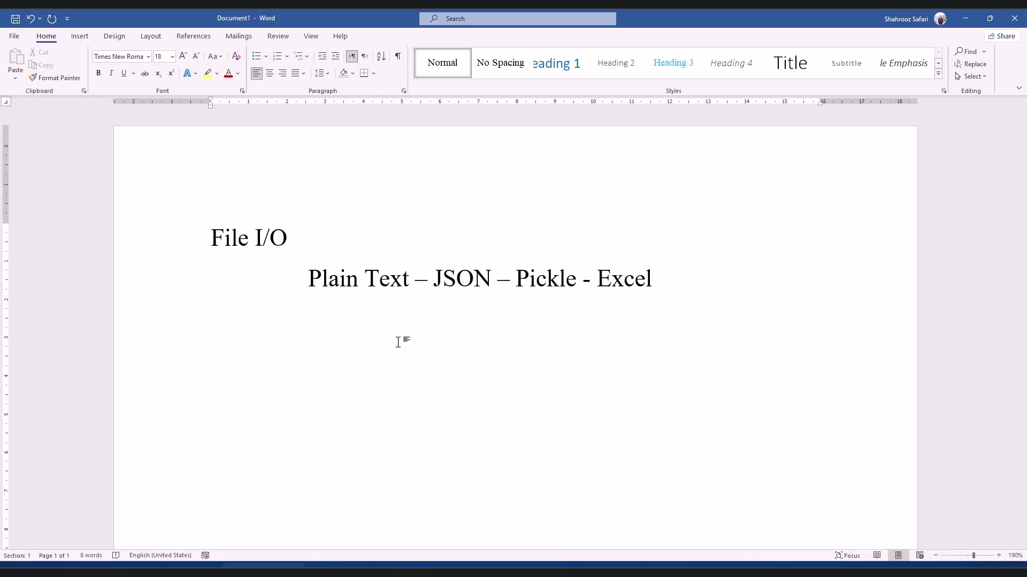This screenshot has height=577, width=1027.
Task: Undo the last action
Action: tap(30, 19)
